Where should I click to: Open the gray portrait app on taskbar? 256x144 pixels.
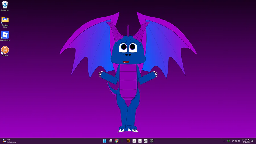point(152,141)
